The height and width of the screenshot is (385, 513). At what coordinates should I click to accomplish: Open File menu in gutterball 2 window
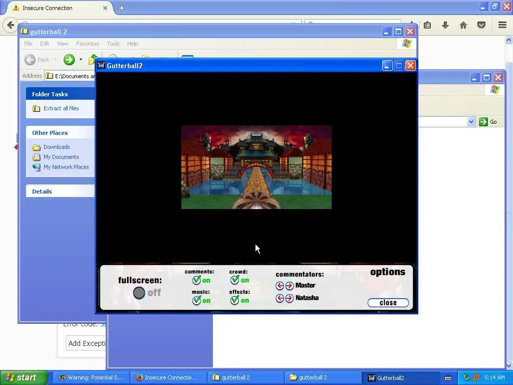(x=28, y=44)
